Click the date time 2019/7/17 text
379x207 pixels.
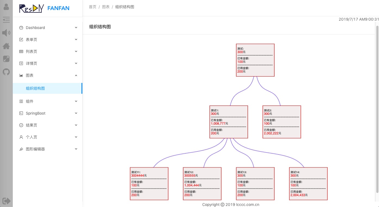359,19
